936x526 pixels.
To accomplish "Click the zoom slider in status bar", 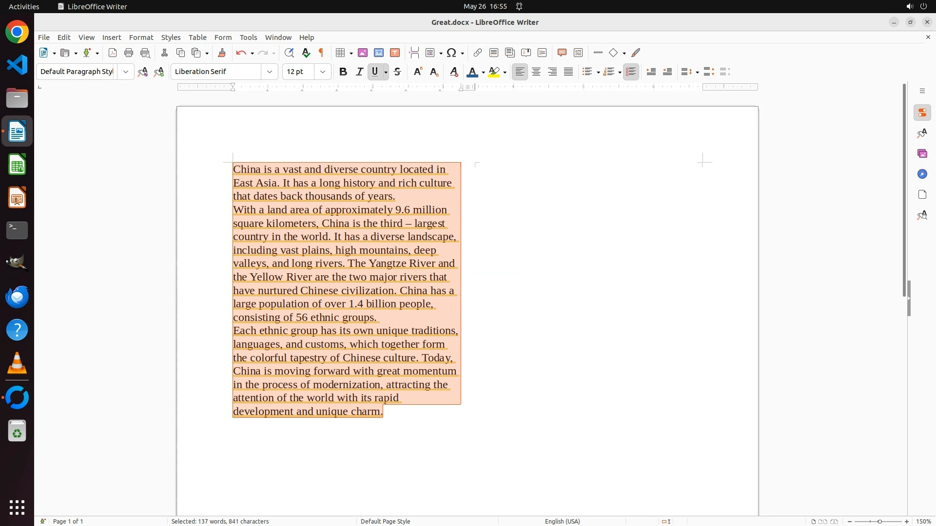I will pyautogui.click(x=879, y=521).
